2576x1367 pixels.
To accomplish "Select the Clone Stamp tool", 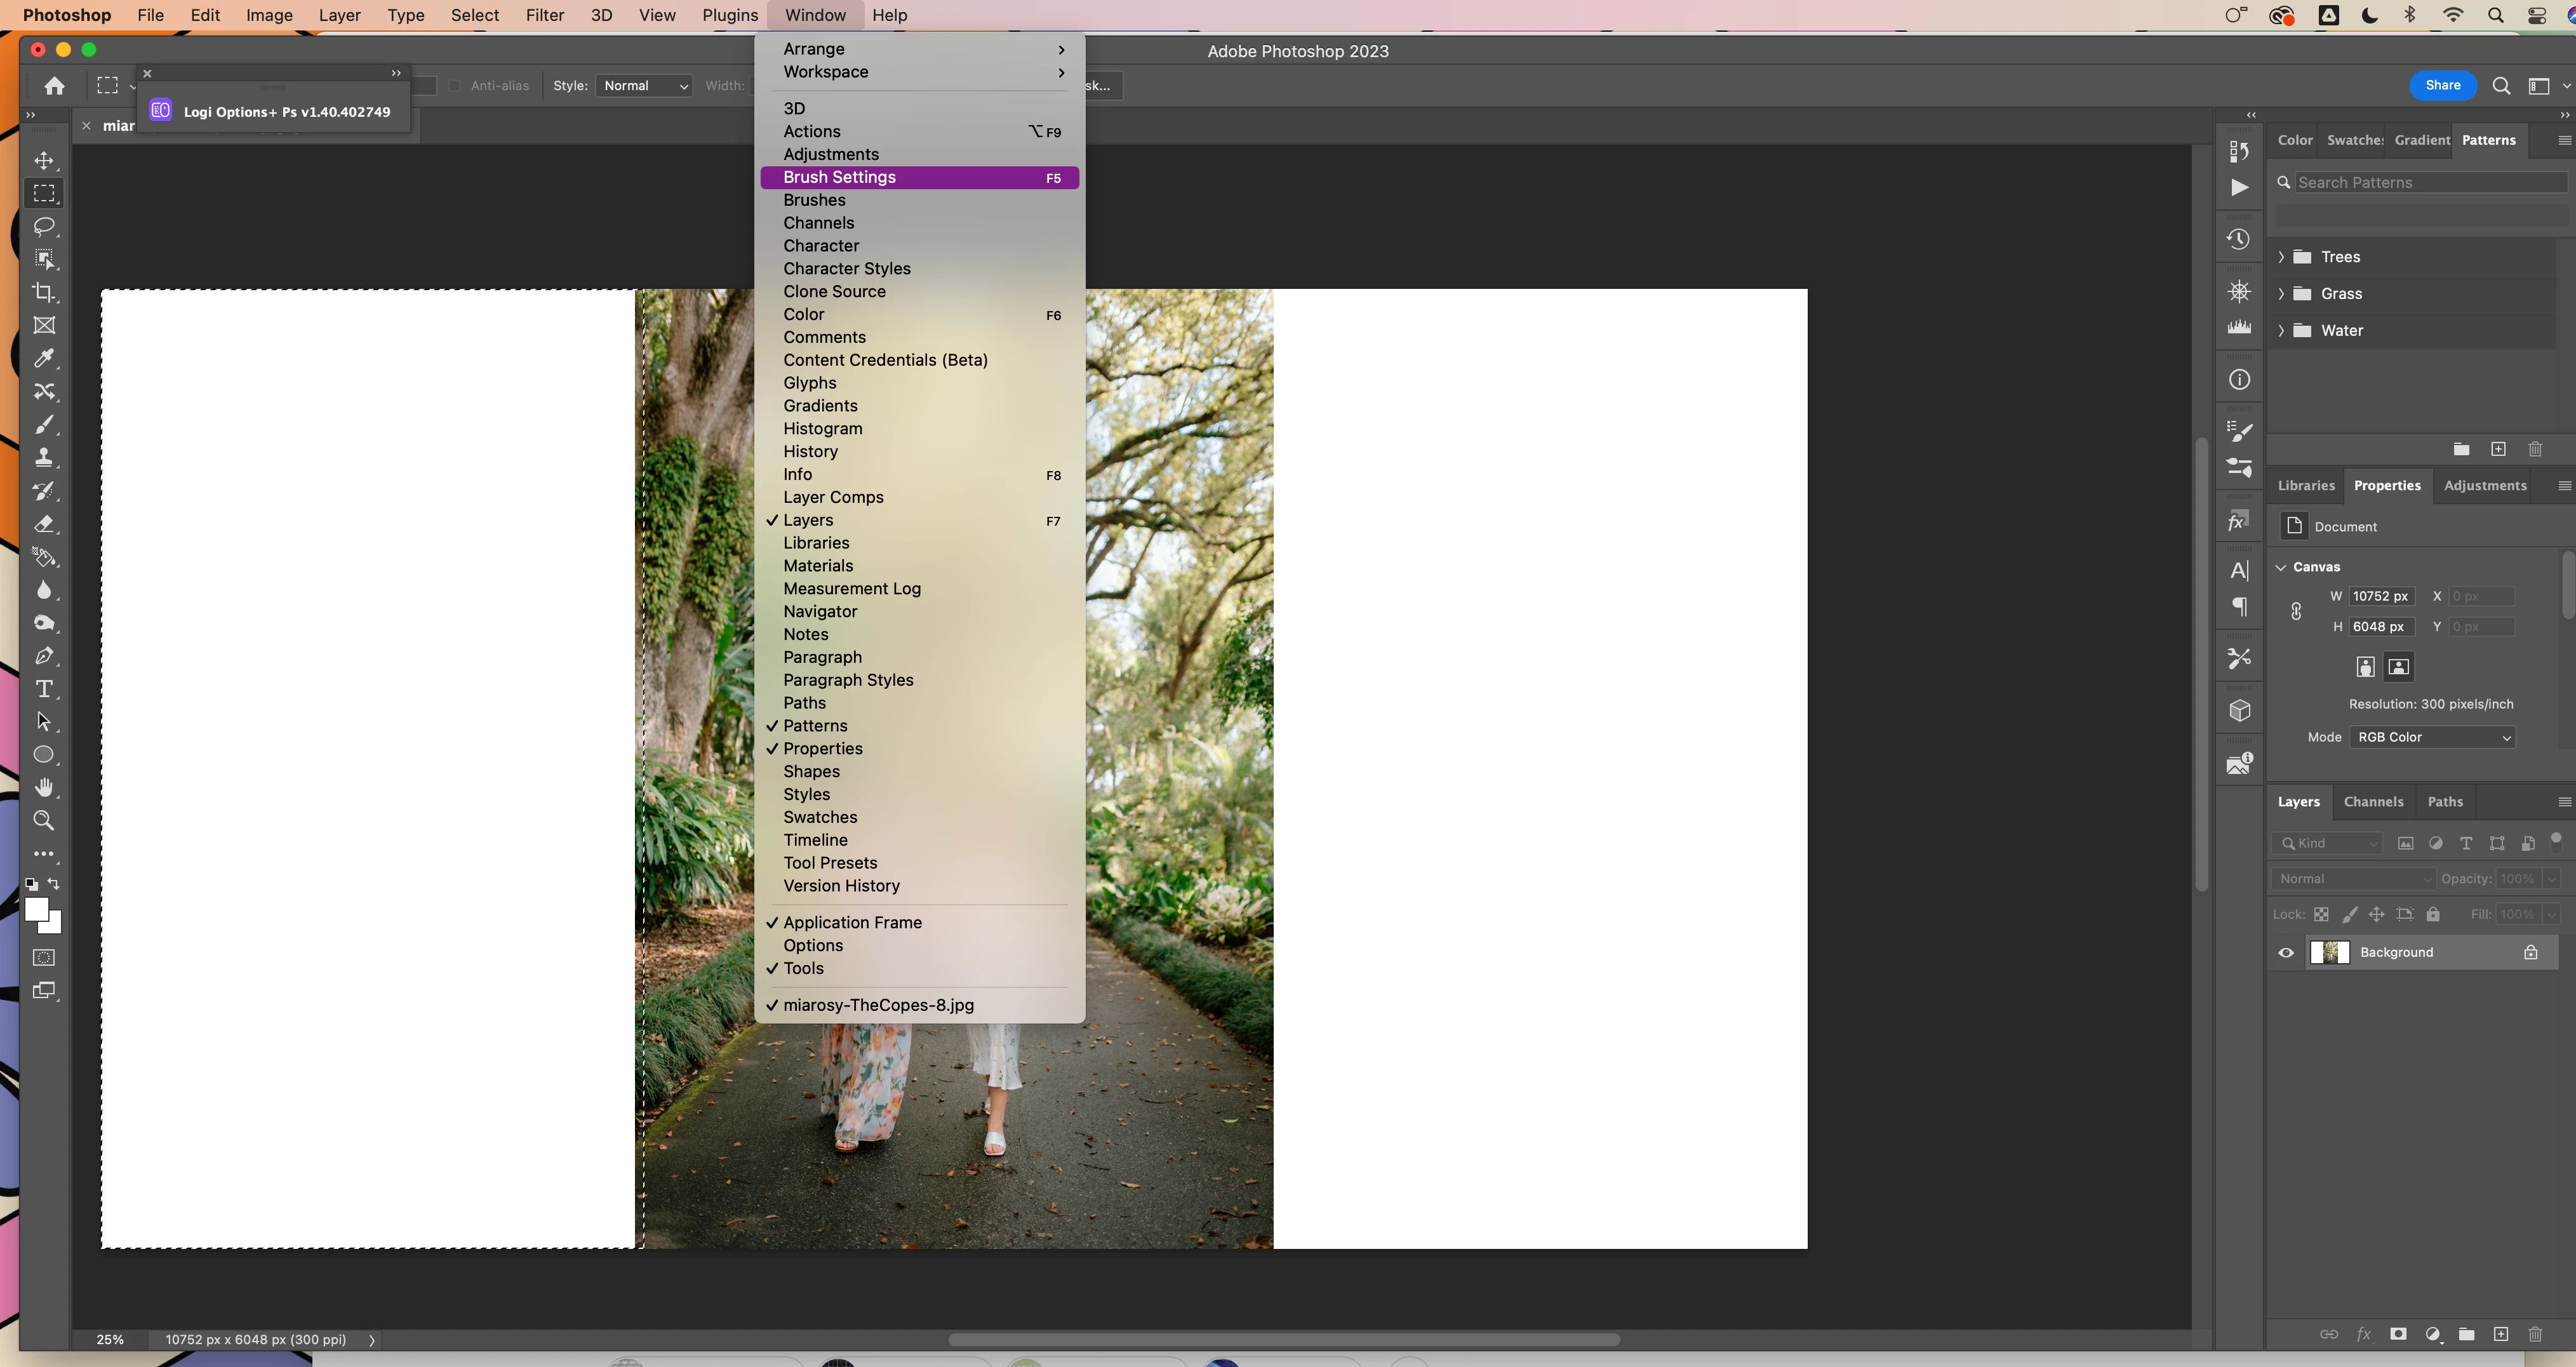I will tap(44, 458).
